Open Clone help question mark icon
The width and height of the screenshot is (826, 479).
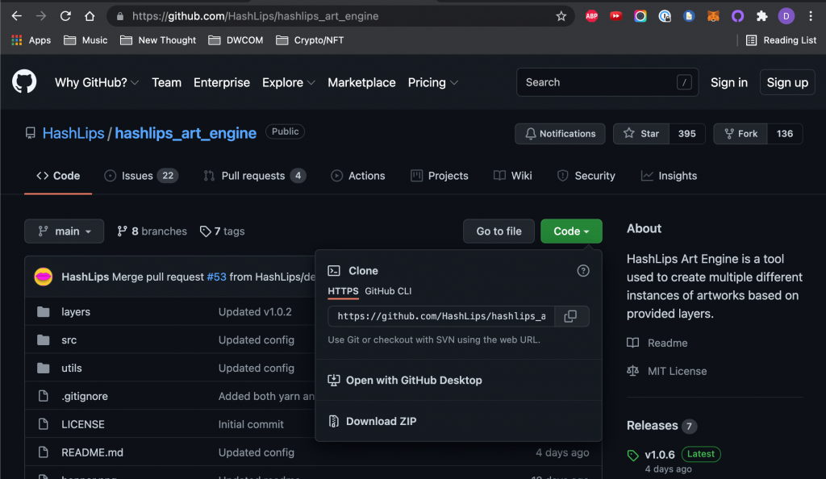[x=582, y=271]
